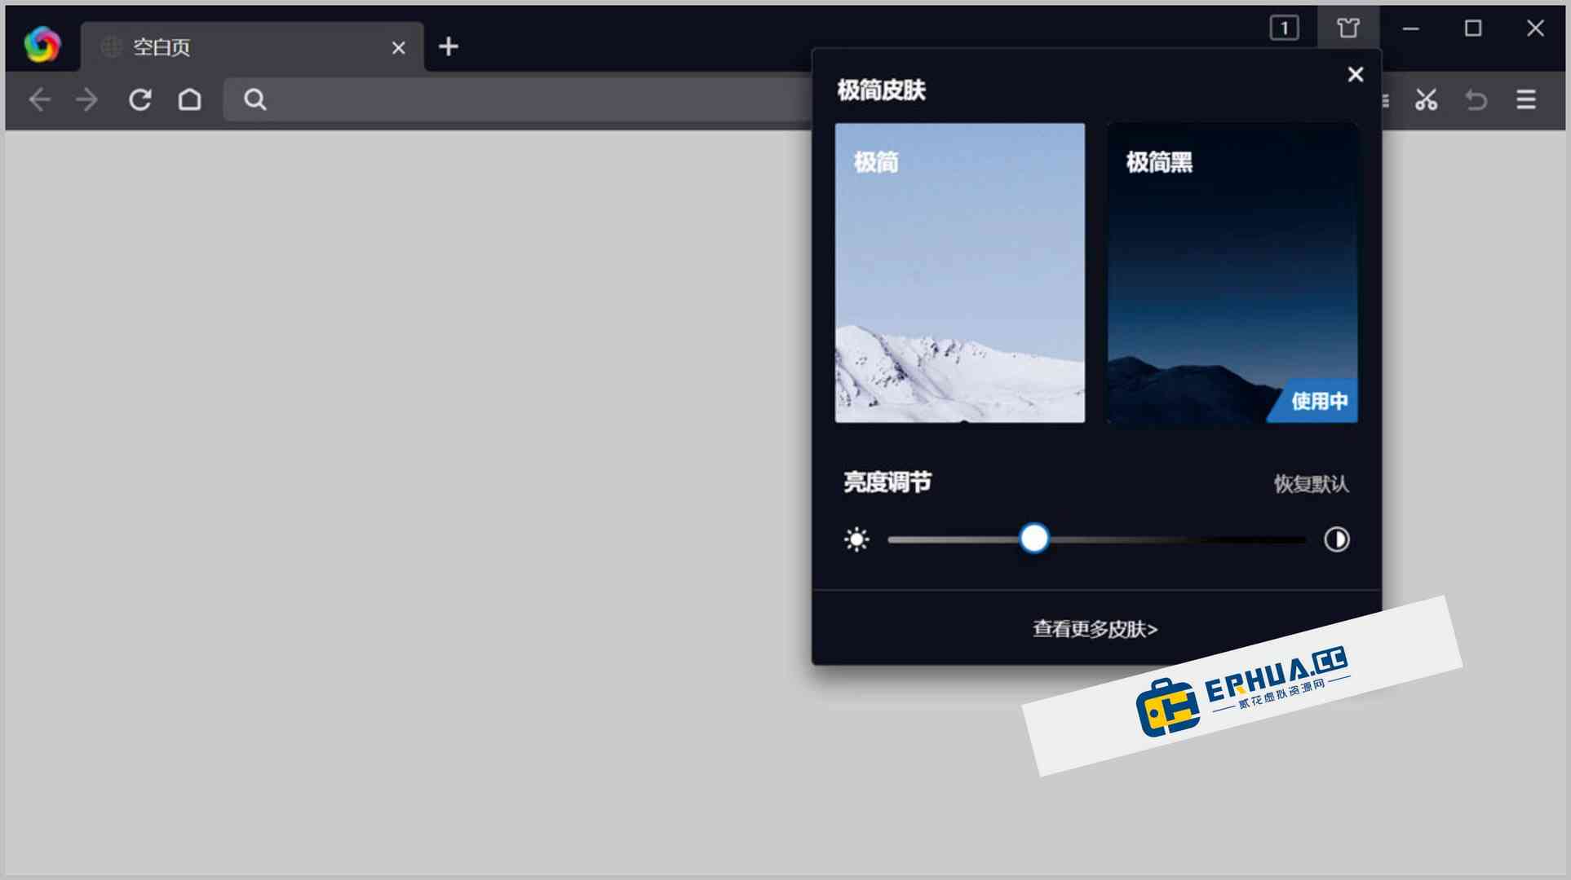
Task: Click the undo closed tab icon
Action: [x=1476, y=99]
